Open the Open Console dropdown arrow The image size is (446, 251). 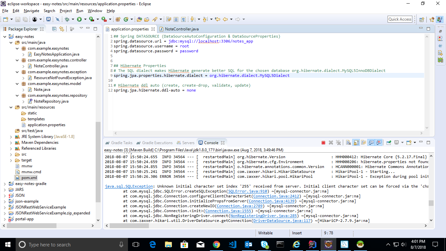[x=415, y=142]
